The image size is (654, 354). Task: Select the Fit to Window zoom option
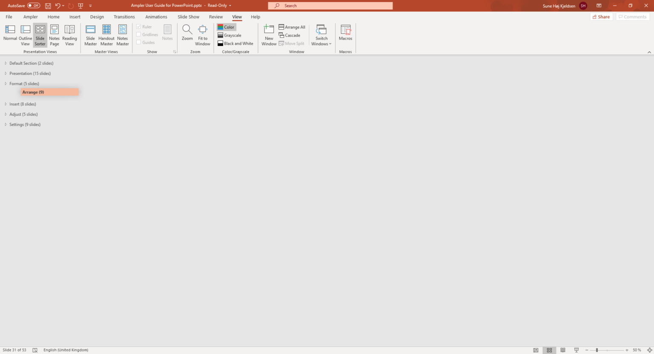point(202,34)
